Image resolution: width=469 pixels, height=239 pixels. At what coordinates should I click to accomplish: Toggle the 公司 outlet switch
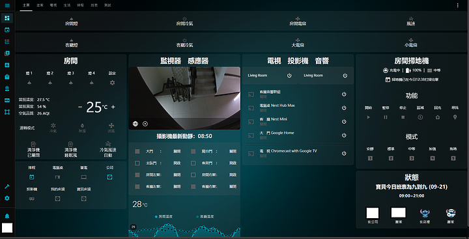109,177
